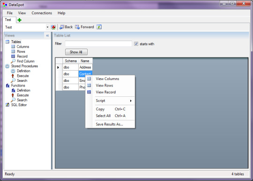Click the Stored Procedures gear icon
The height and width of the screenshot is (181, 253).
point(7,66)
